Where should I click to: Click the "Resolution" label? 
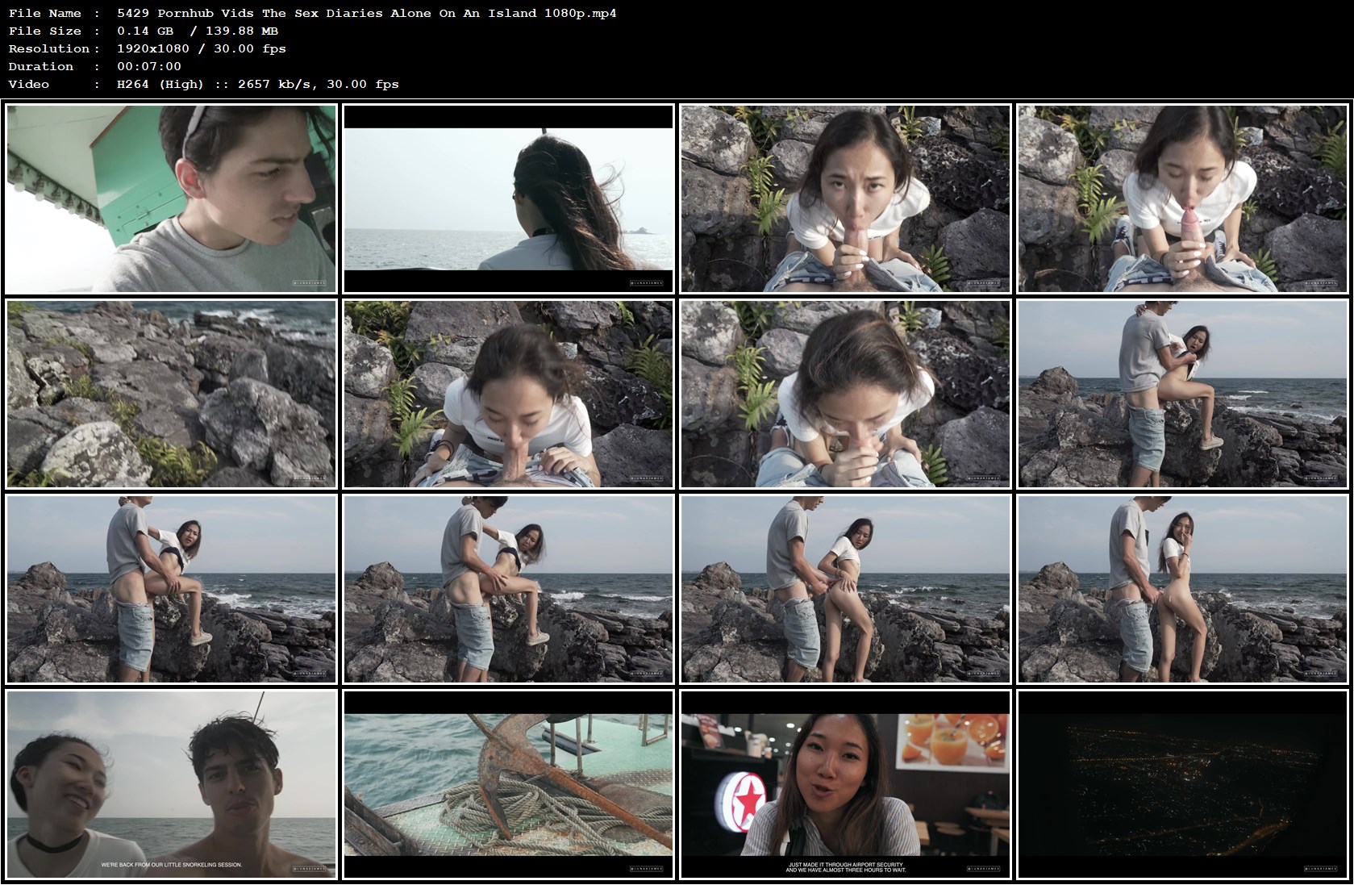point(49,48)
